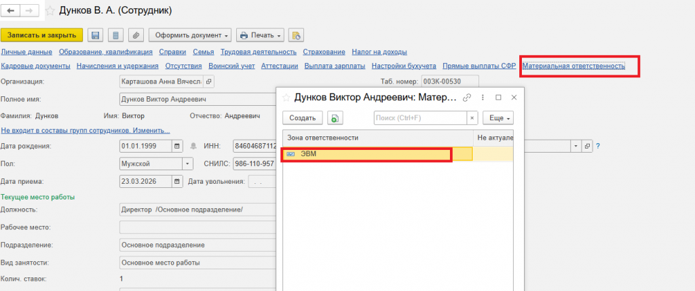Screen dimensions: 695x291
Task: Open the Еще dropdown in popup
Action: coord(498,118)
